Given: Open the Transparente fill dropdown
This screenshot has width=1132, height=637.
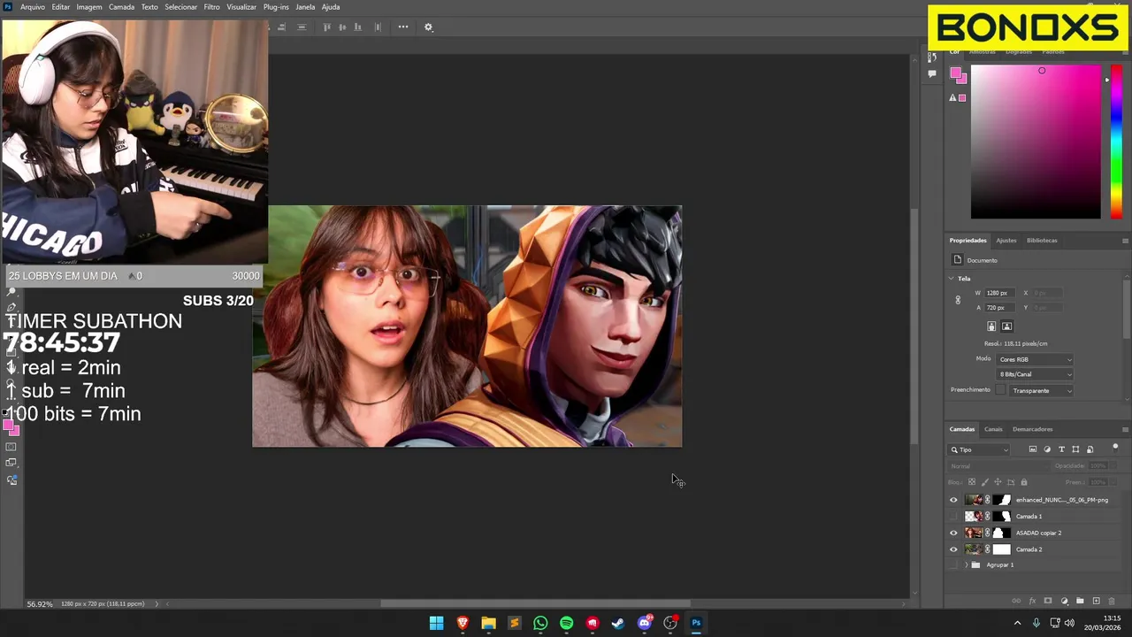Looking at the screenshot, I should pos(1042,390).
